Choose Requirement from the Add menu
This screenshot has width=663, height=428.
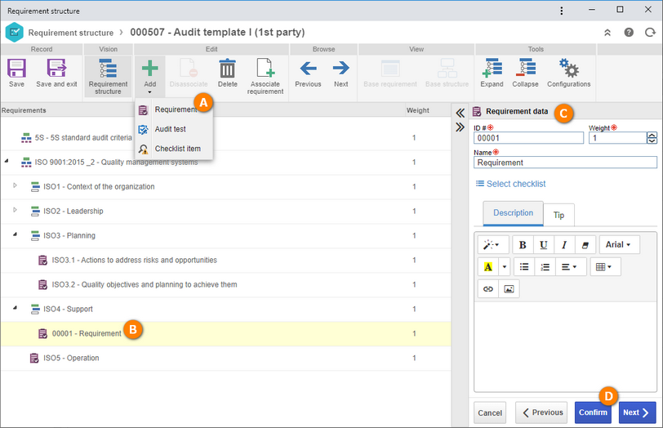click(x=174, y=110)
